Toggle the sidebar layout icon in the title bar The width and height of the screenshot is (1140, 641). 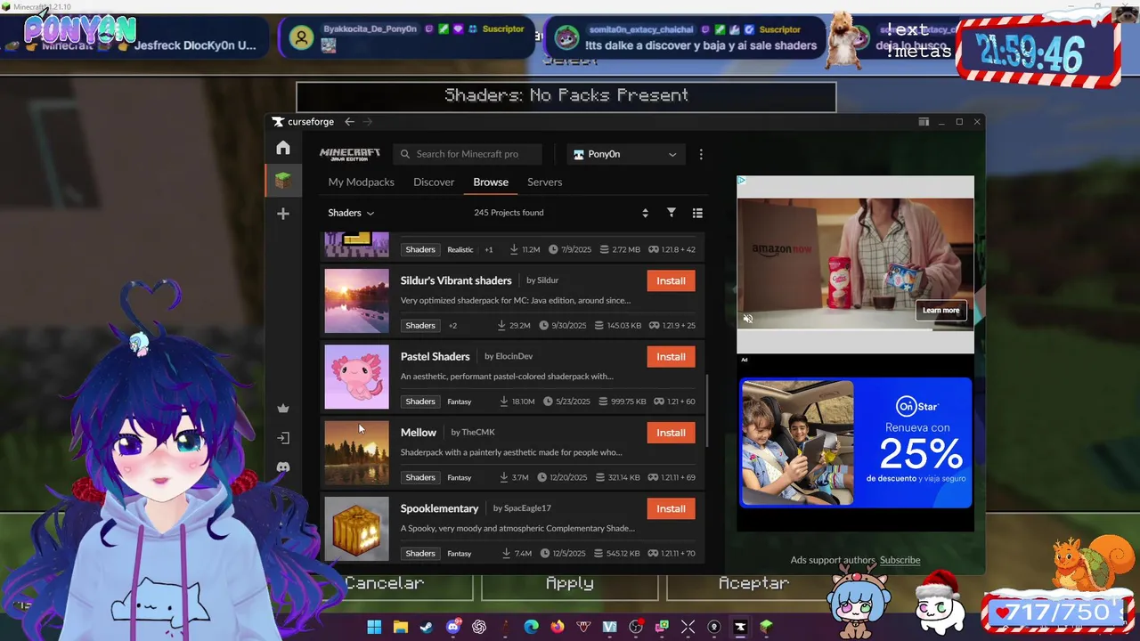[x=924, y=122]
